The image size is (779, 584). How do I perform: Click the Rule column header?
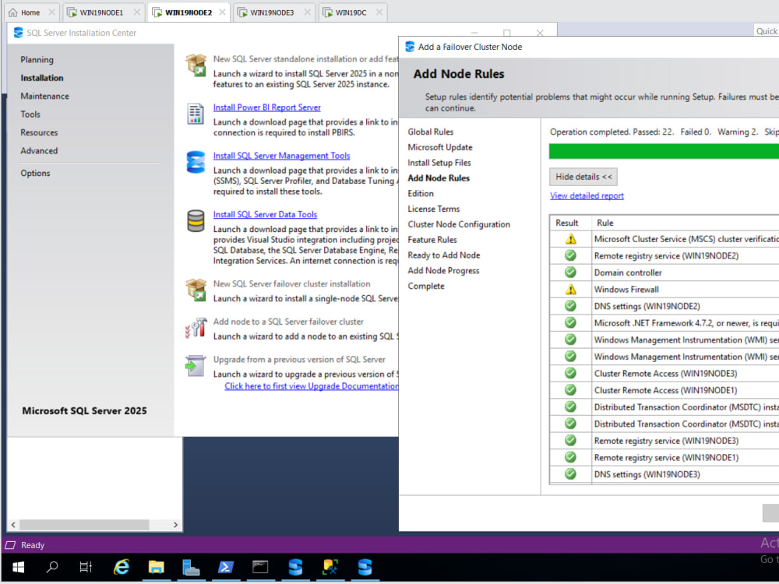tap(686, 223)
